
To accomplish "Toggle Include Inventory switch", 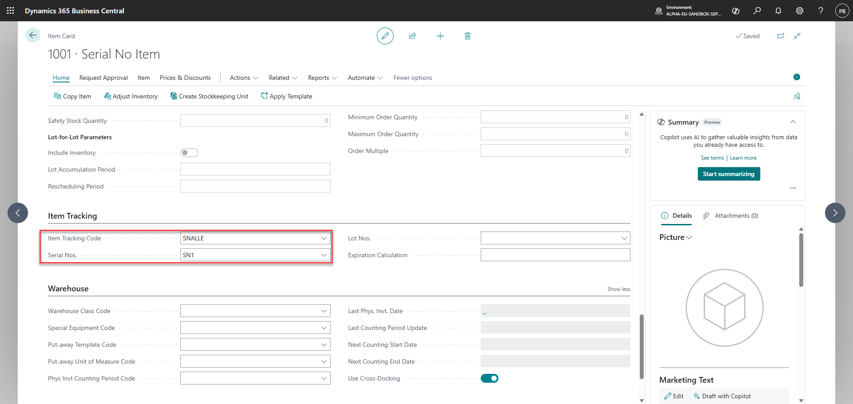I will coord(189,153).
